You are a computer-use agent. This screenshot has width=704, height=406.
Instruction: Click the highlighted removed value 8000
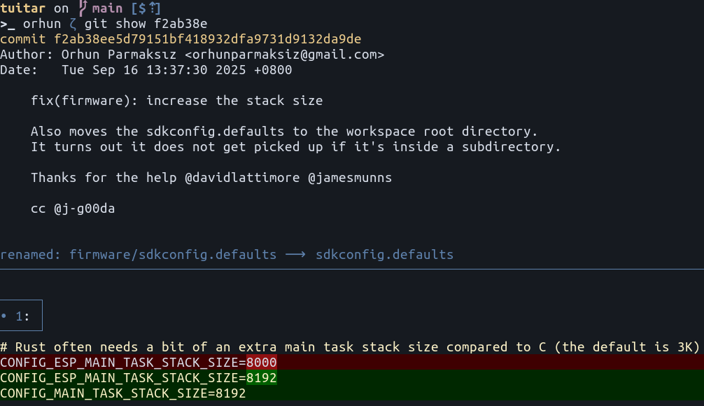point(262,363)
